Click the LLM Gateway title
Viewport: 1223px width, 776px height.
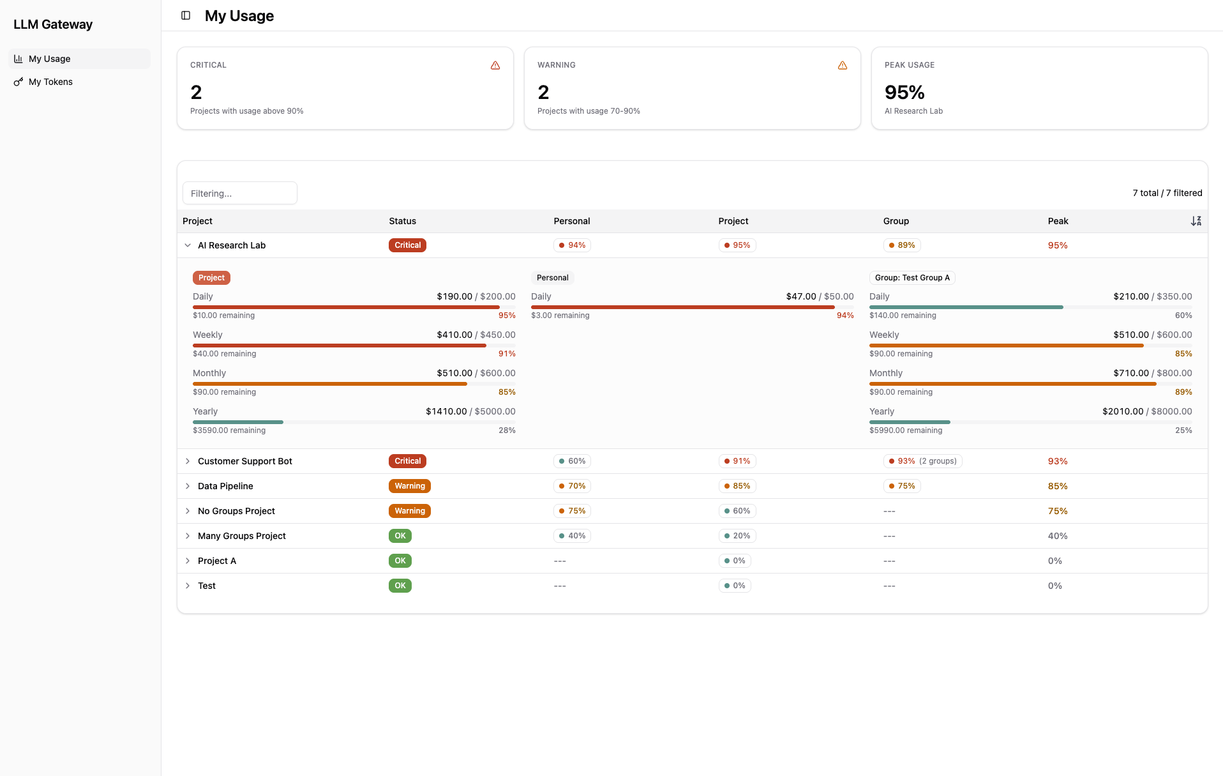tap(53, 24)
